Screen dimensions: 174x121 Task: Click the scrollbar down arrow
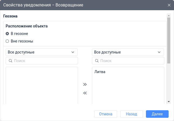click(x=169, y=101)
